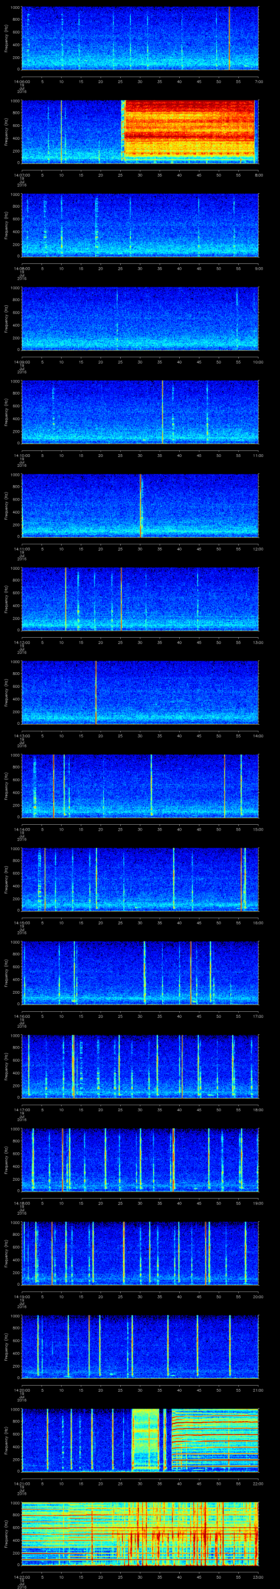Select the spectrogram panel starting at 14:06:00
This screenshot has height=1589, width=280.
point(140,38)
